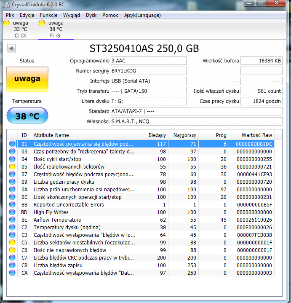This screenshot has width=291, height=303.
Task: Select row 'Airflow Temperature'
Action: [141, 220]
